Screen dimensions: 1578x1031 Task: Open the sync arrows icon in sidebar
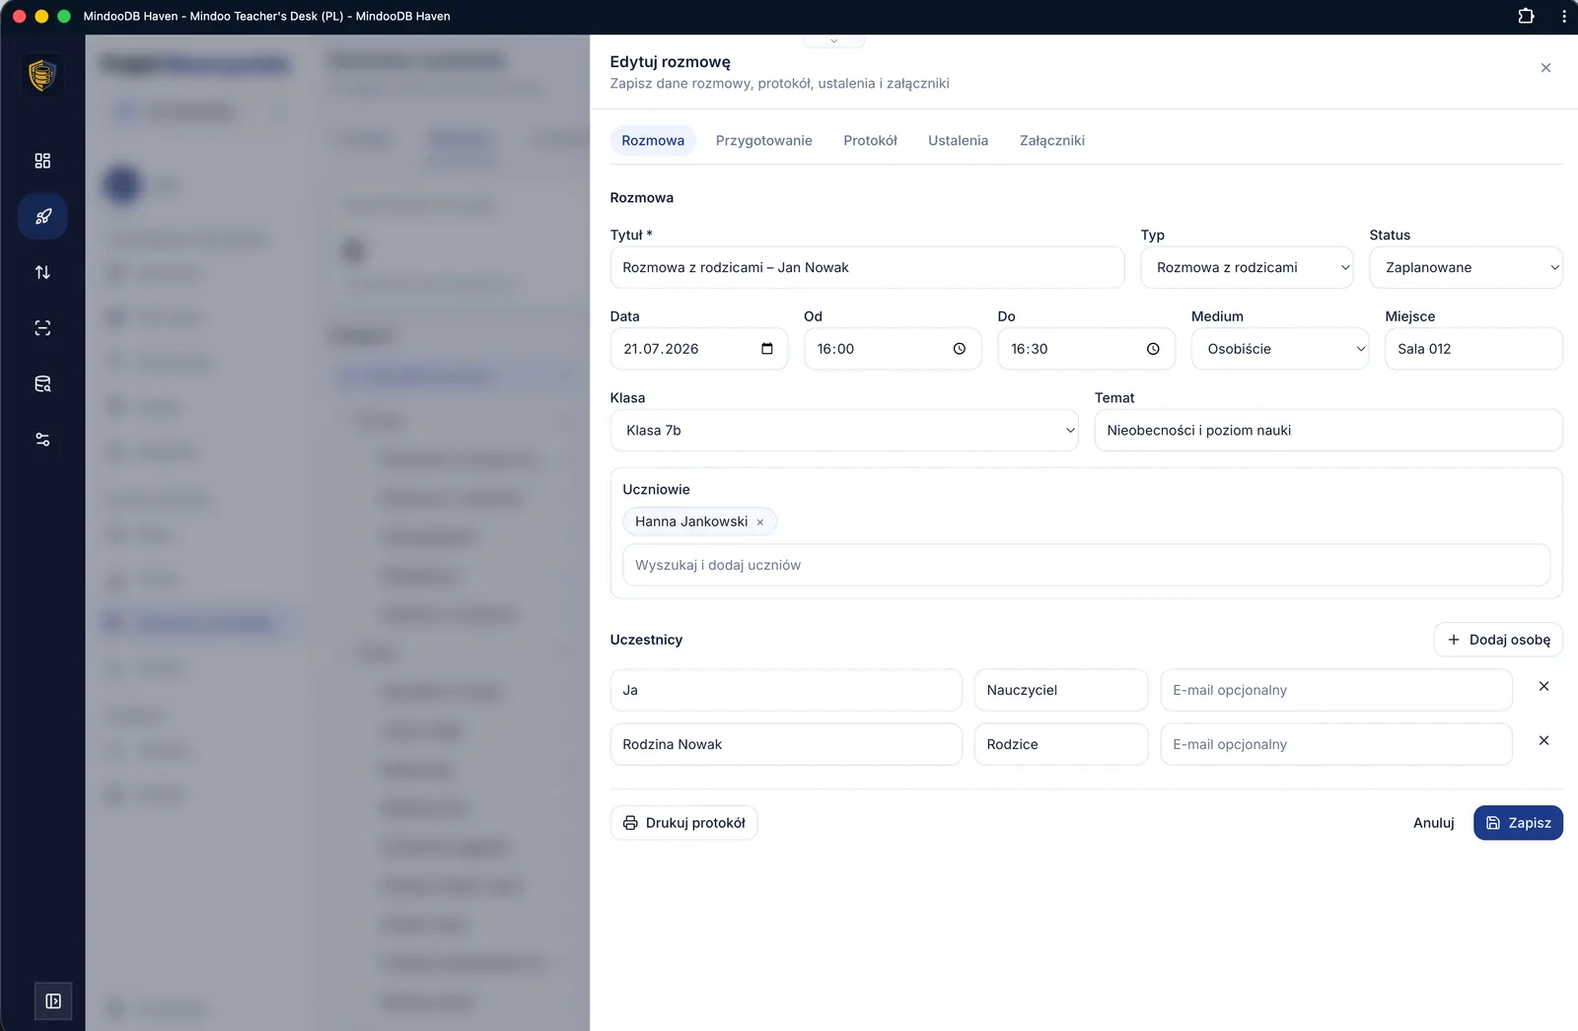coord(42,272)
